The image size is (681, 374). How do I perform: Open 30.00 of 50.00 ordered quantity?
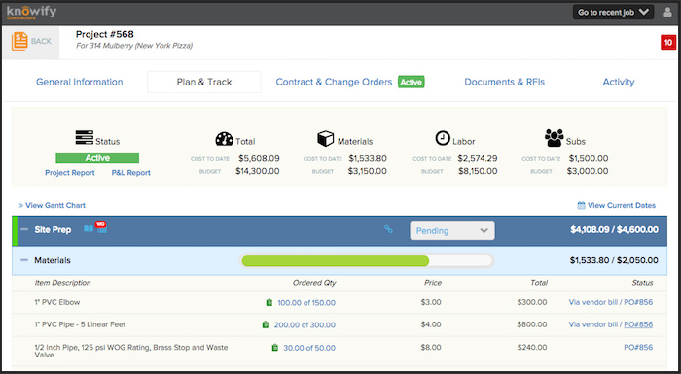309,348
